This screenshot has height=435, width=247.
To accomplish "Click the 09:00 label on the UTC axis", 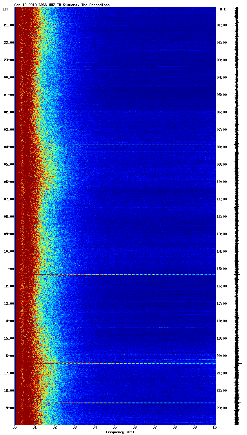I will [x=222, y=164].
